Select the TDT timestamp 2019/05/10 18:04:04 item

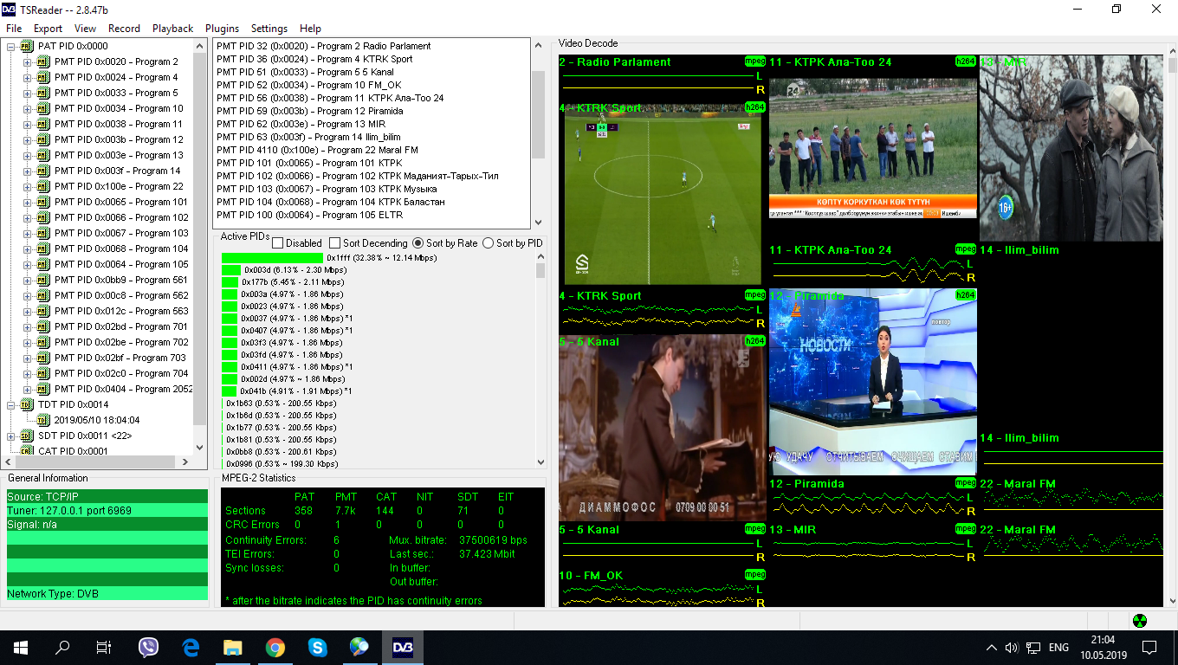(x=96, y=420)
